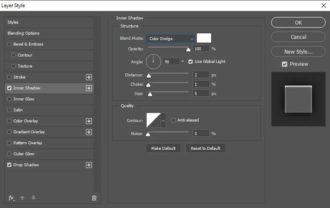
Task: Toggle the Preview checkbox
Action: tap(284, 64)
